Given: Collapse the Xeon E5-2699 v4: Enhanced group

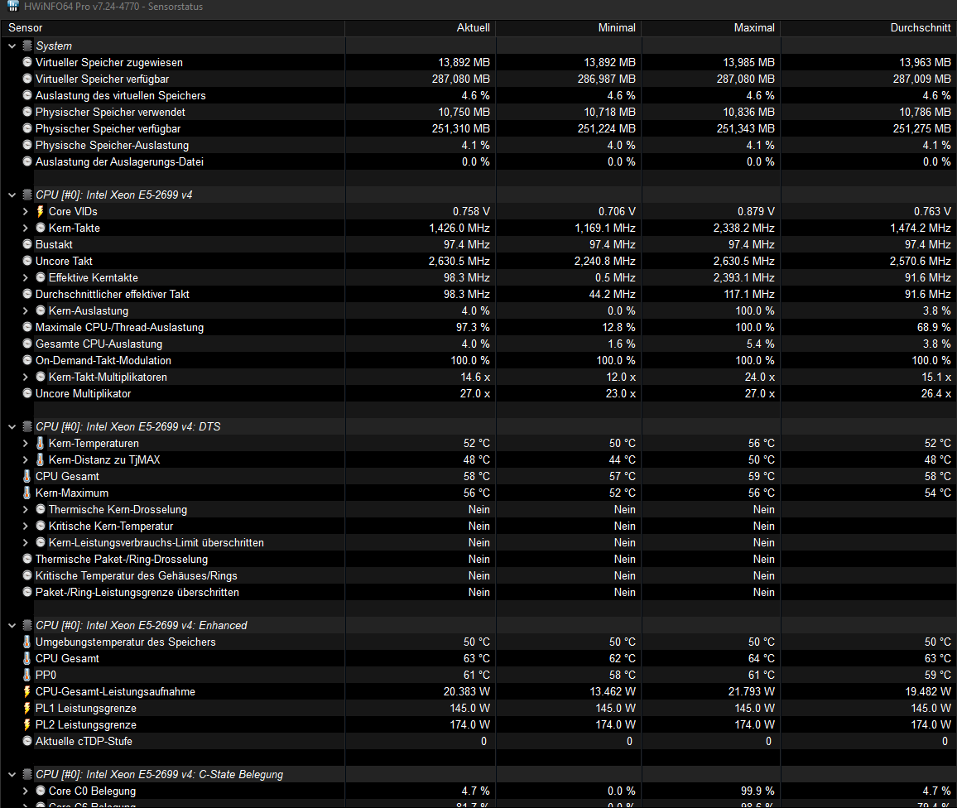Looking at the screenshot, I should coord(12,626).
